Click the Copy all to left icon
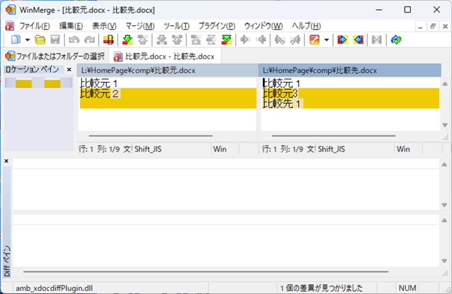The height and width of the screenshot is (294, 452). 358,40
